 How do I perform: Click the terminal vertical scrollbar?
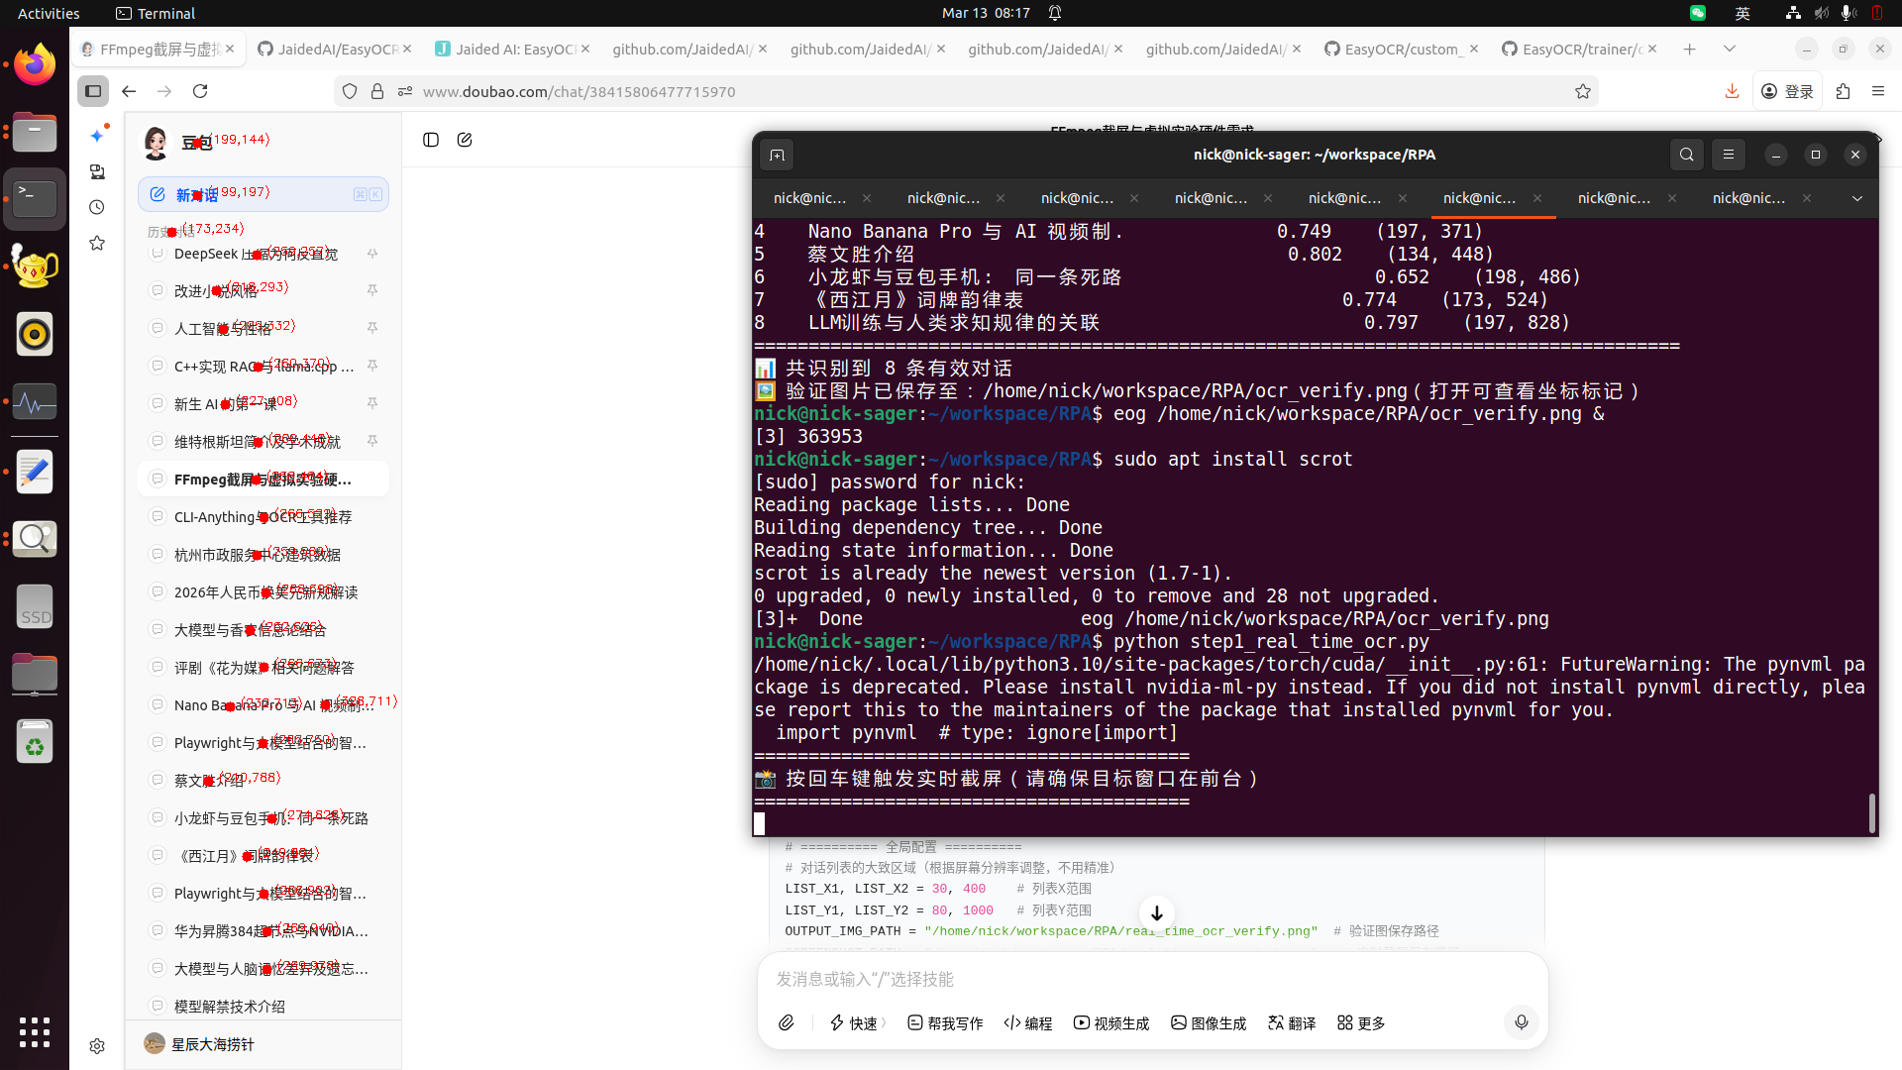click(1871, 812)
